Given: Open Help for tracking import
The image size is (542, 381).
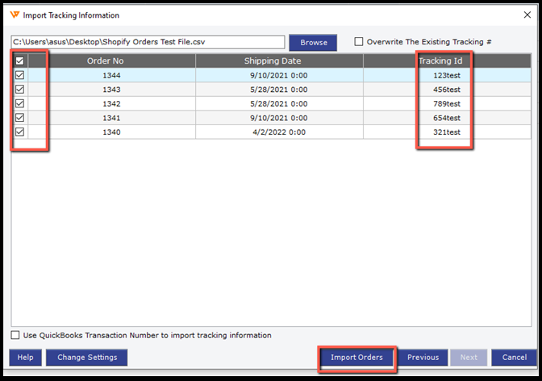Looking at the screenshot, I should (25, 357).
